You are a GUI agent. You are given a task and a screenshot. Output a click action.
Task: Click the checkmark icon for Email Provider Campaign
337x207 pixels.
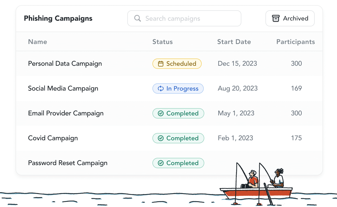click(161, 113)
